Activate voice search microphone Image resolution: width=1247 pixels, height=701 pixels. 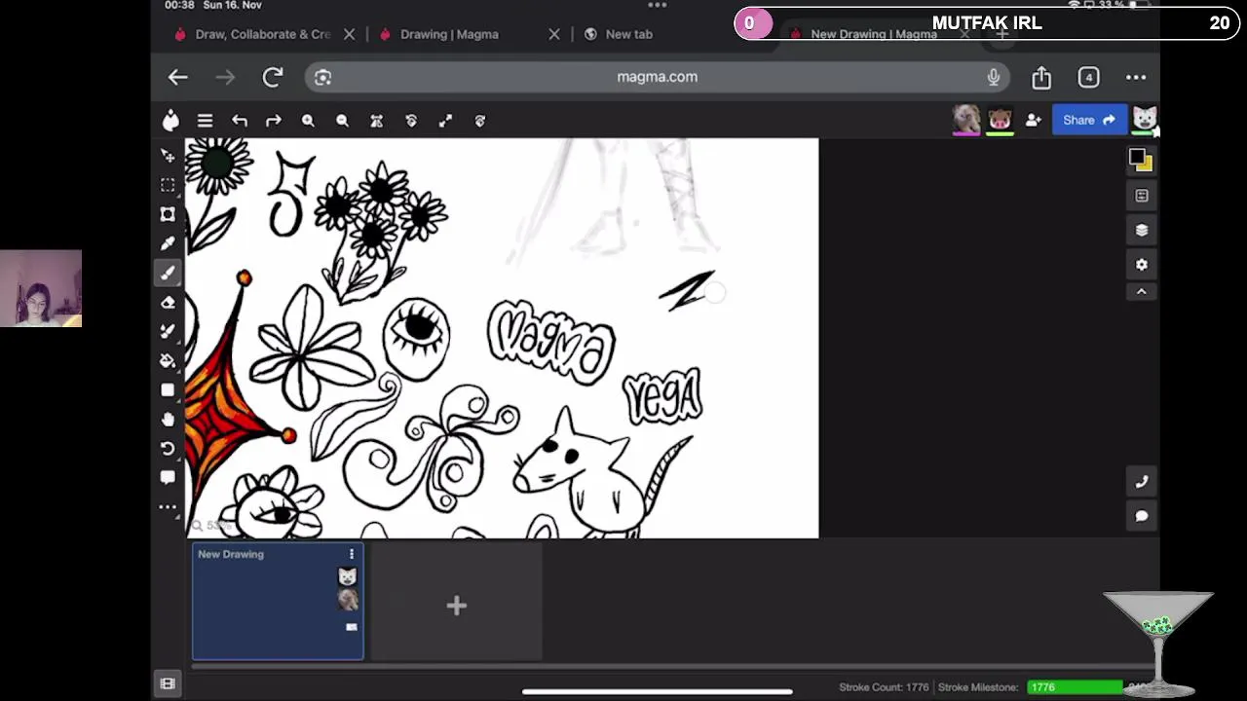(994, 77)
